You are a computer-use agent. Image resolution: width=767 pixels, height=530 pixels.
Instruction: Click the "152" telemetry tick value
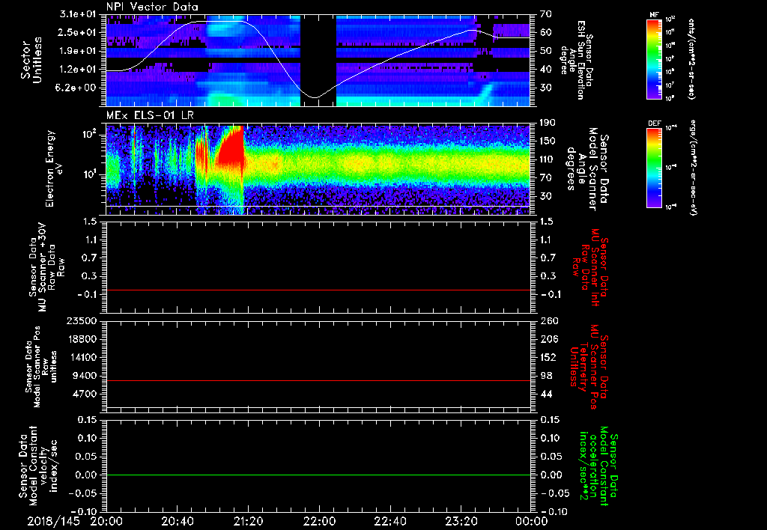[x=549, y=357]
